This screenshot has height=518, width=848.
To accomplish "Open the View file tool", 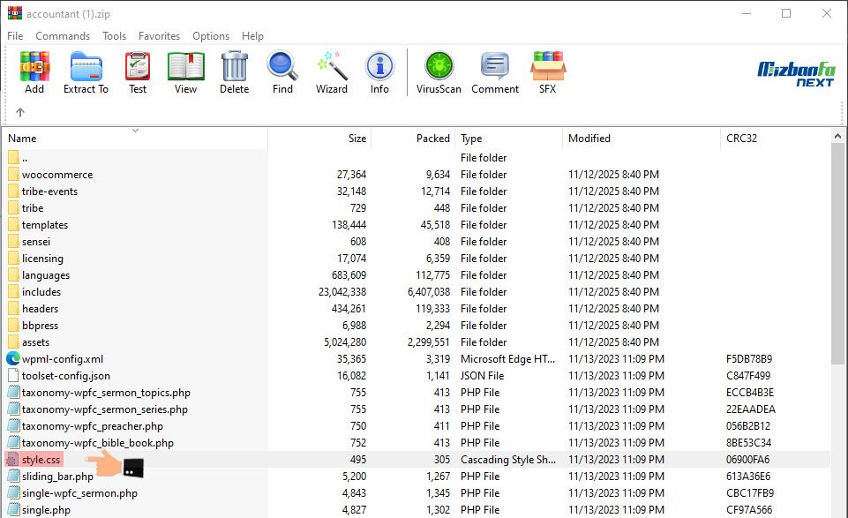I will click(x=185, y=71).
